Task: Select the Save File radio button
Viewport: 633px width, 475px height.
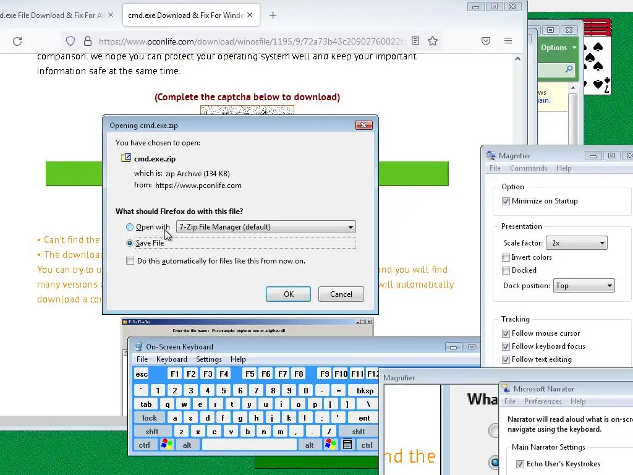Action: [130, 242]
